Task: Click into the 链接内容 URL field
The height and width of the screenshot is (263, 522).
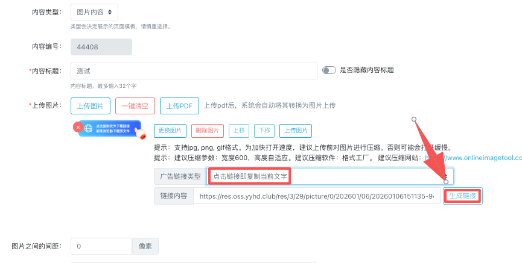Action: [x=316, y=196]
